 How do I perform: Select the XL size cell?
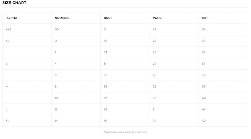click(x=7, y=121)
